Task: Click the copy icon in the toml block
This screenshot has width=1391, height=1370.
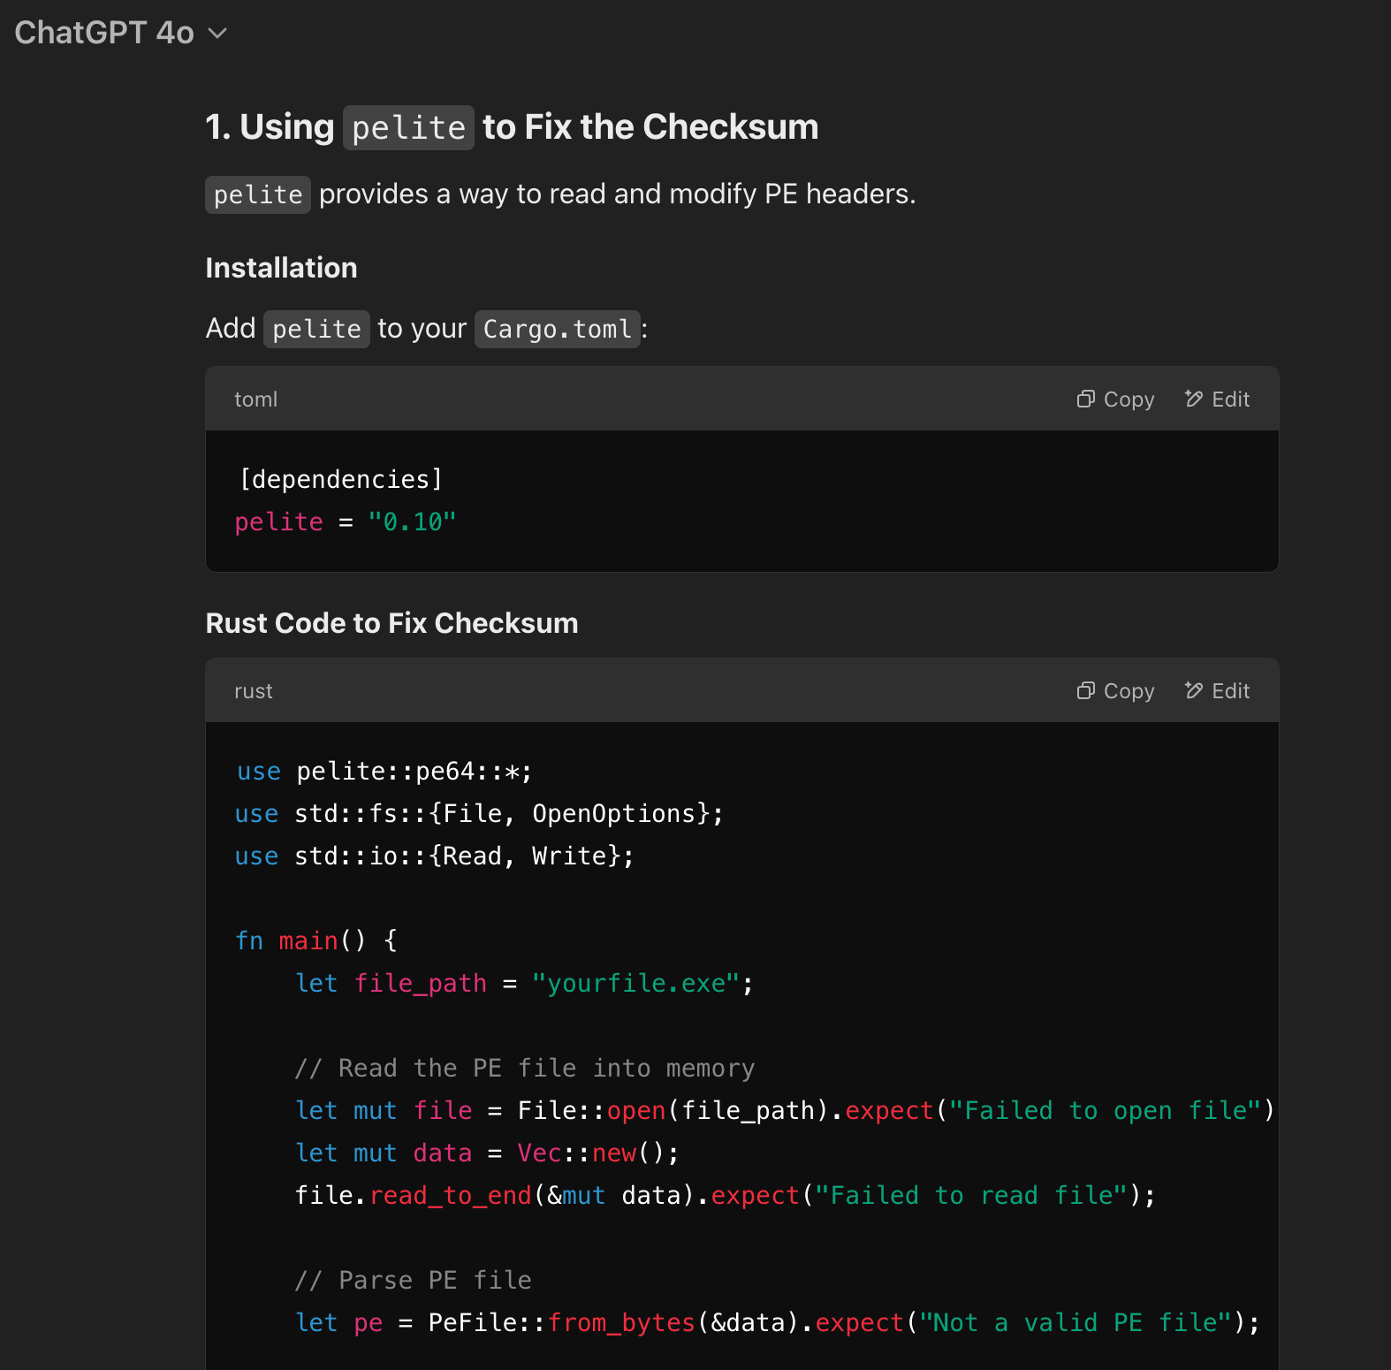Action: tap(1086, 400)
